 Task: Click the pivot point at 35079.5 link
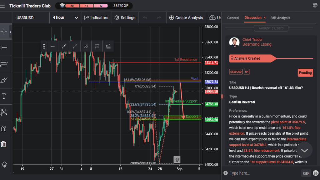[x=288, y=122]
